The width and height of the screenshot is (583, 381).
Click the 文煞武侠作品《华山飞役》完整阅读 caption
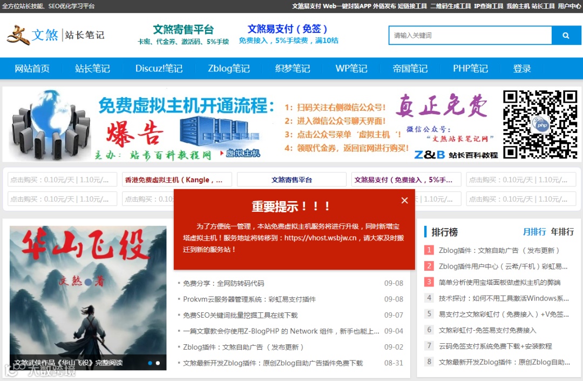(69, 363)
